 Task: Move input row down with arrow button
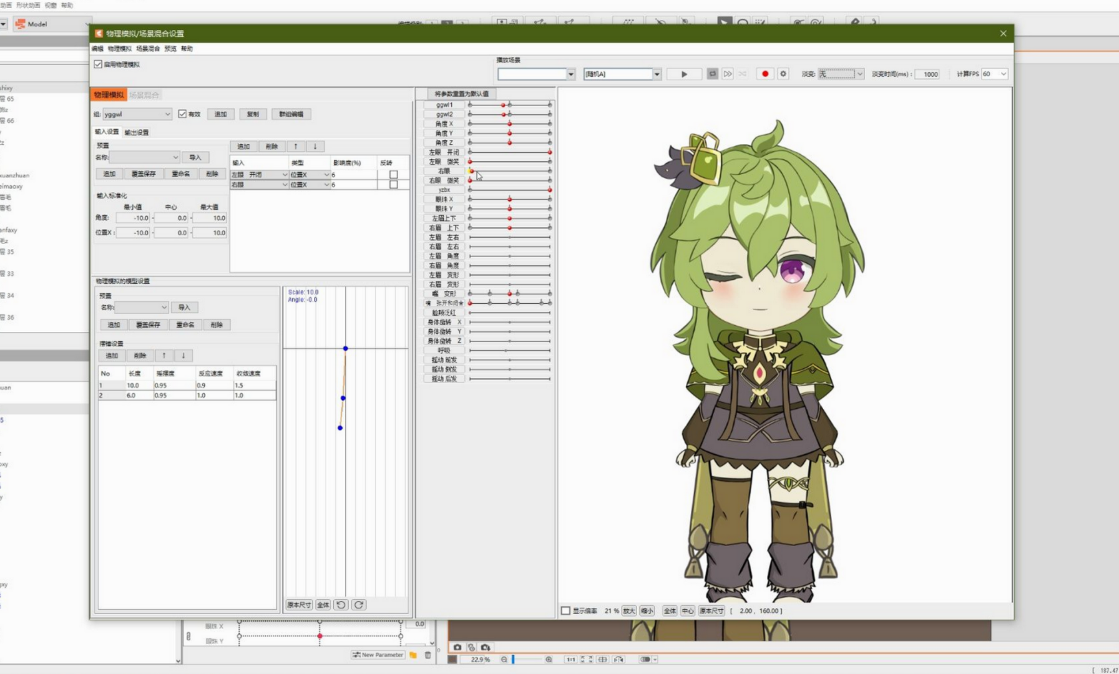(315, 146)
